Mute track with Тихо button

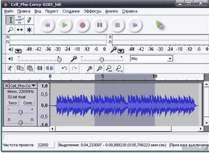point(12,103)
